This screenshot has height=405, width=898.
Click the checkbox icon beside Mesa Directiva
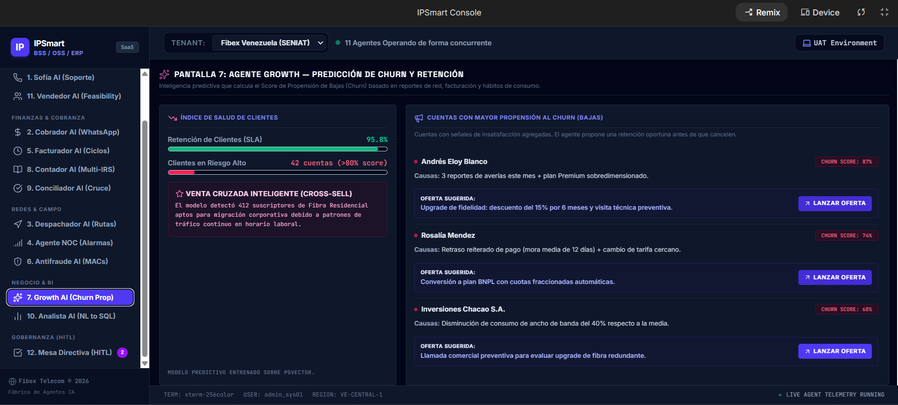18,353
